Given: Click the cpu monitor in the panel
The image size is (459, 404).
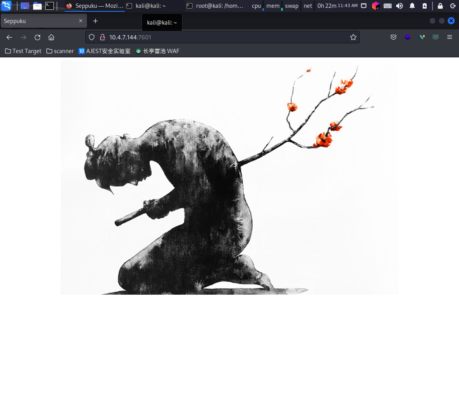Looking at the screenshot, I should 258,5.
